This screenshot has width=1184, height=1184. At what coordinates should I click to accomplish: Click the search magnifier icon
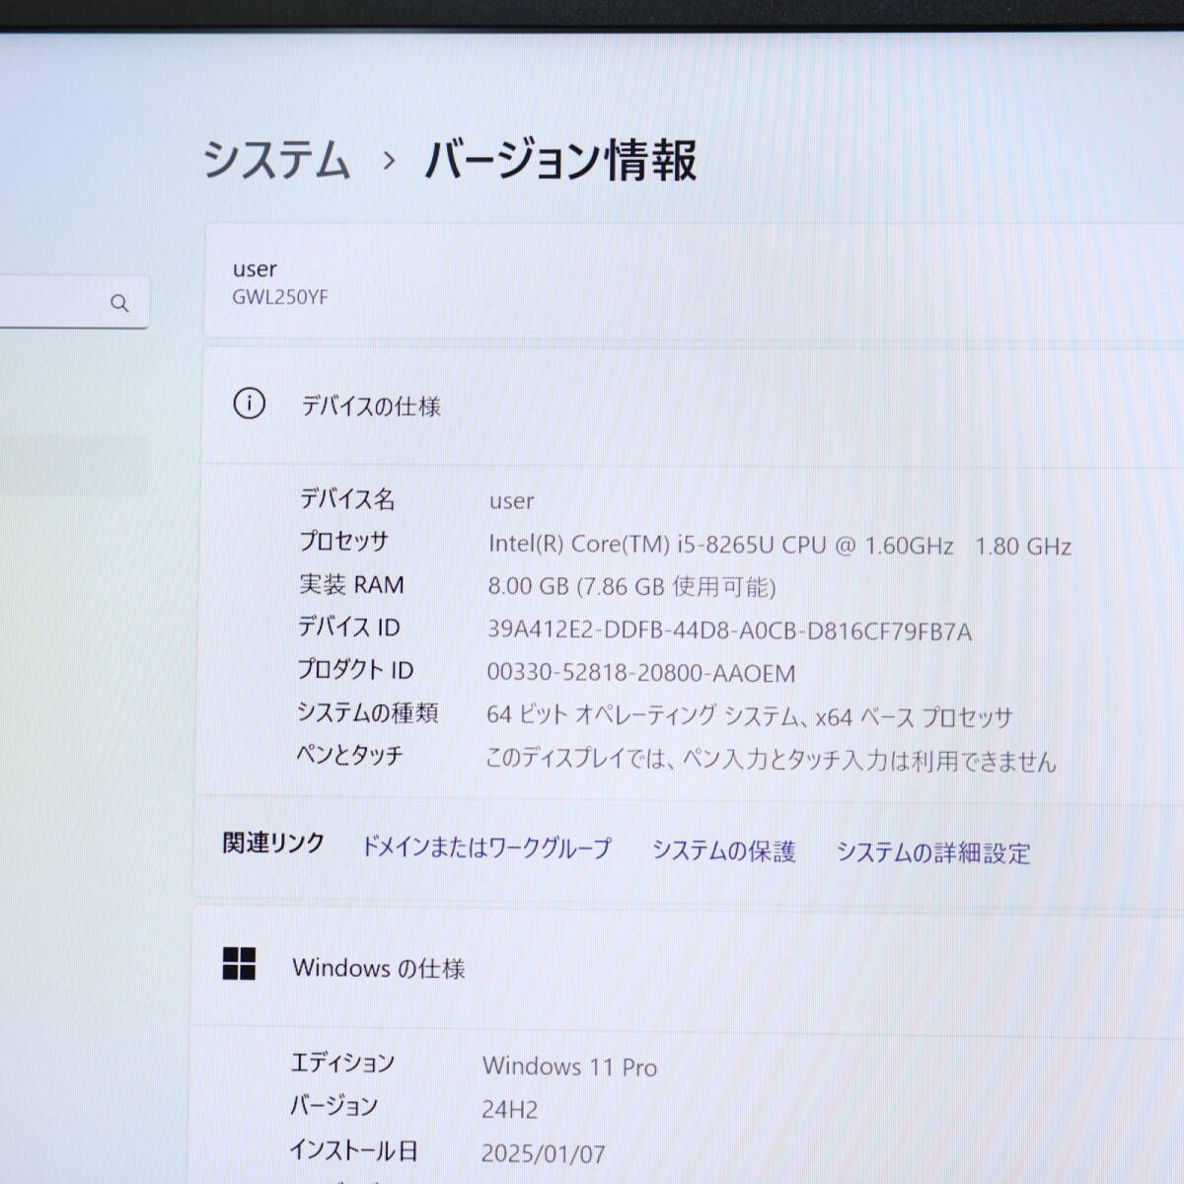[x=119, y=303]
